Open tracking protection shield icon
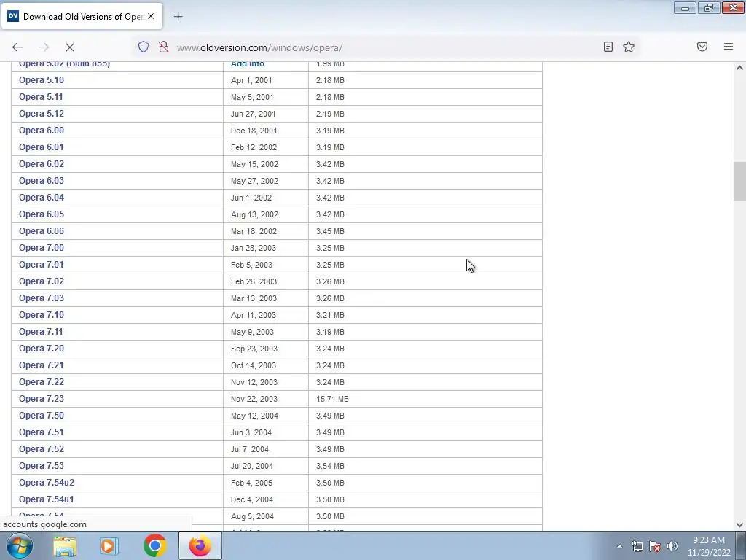This screenshot has height=560, width=746. point(144,47)
